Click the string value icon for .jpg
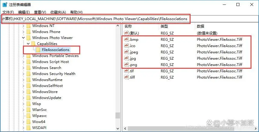The height and width of the screenshot is (132, 259). [x=126, y=58]
